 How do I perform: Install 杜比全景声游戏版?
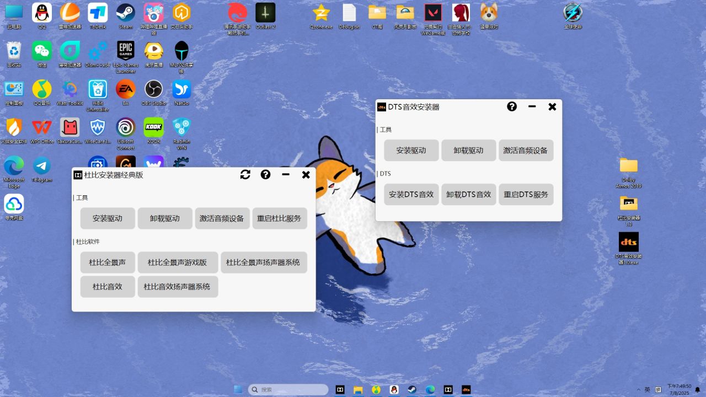pyautogui.click(x=178, y=262)
